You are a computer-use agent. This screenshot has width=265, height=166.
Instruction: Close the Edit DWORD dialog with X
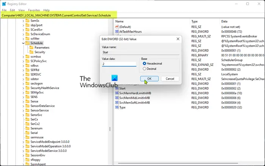pyautogui.click(x=178, y=39)
